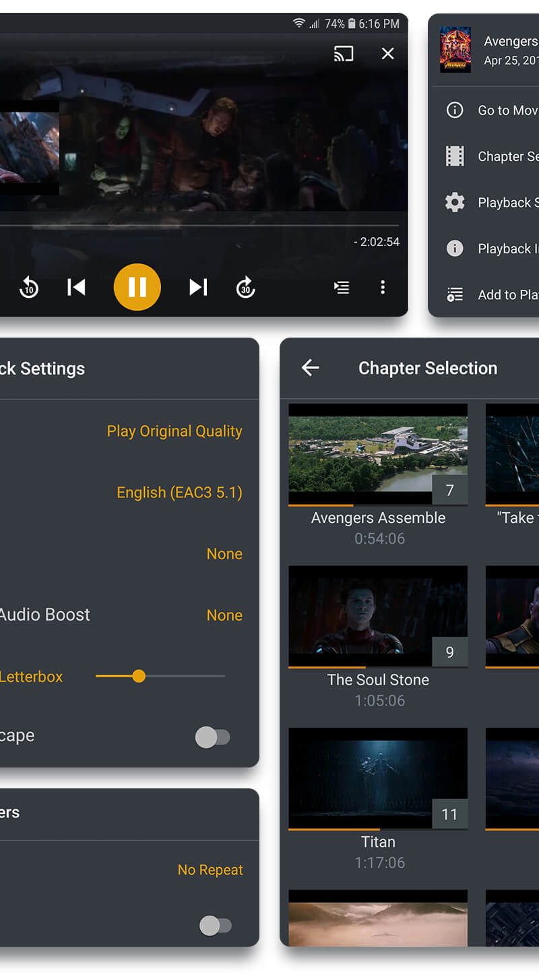
Task: Click the Chapter Selection panel title
Action: [x=428, y=368]
